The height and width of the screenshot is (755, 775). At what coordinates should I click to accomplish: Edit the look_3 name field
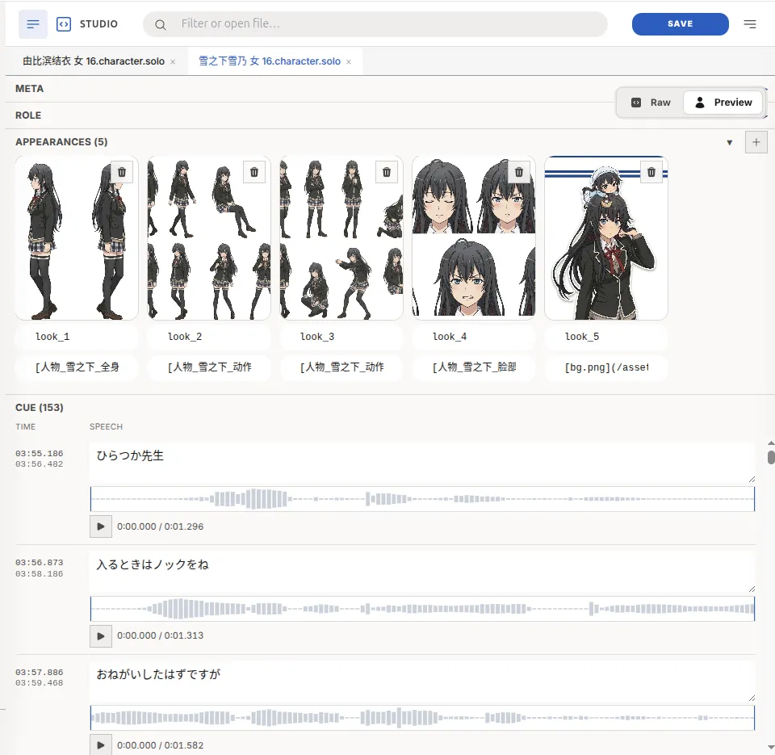pyautogui.click(x=341, y=337)
